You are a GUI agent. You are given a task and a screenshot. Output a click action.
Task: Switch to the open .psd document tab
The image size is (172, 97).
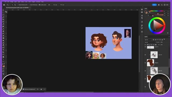(17, 8)
